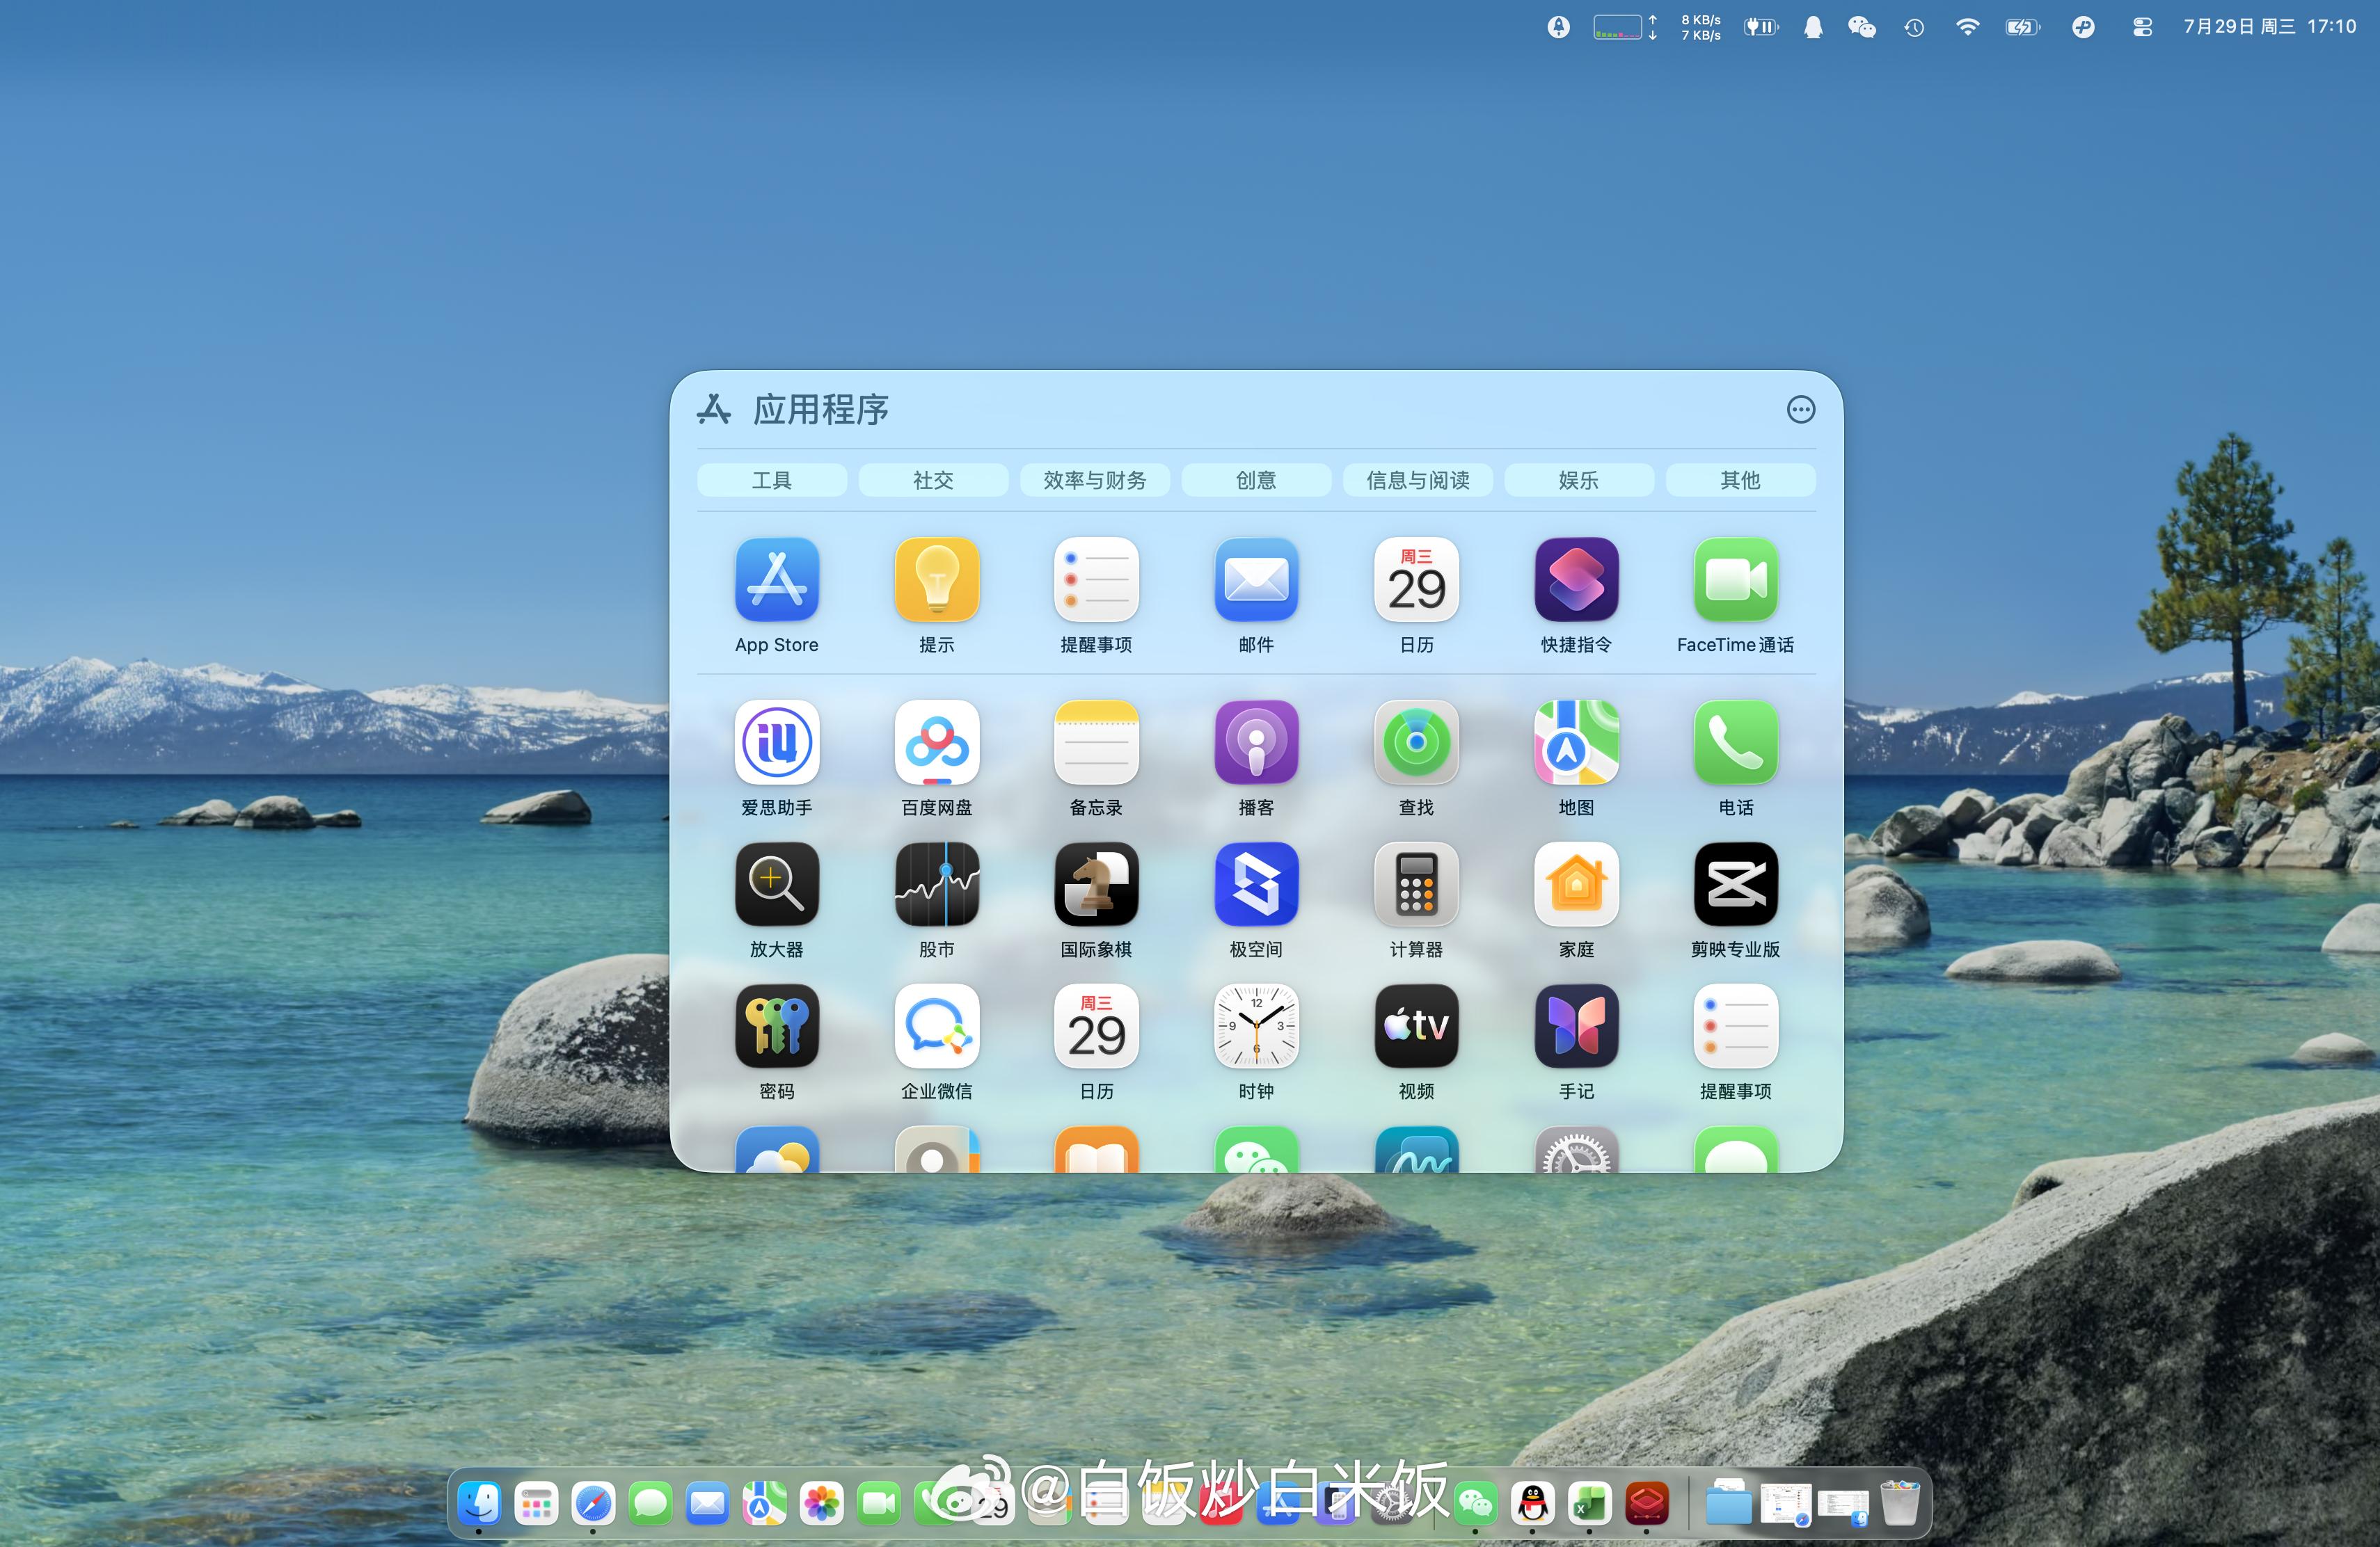The image size is (2380, 1547).
Task: Open Finder from the Dock
Action: pos(479,1502)
